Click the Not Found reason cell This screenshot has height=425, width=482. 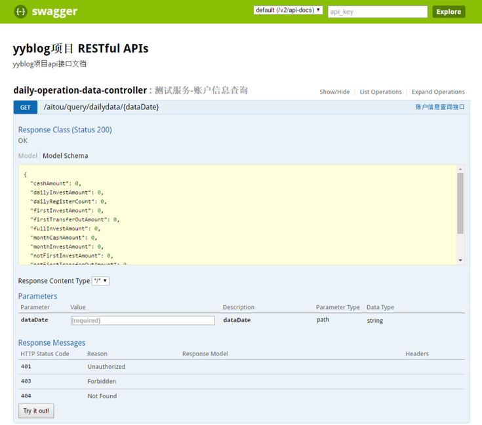[102, 396]
